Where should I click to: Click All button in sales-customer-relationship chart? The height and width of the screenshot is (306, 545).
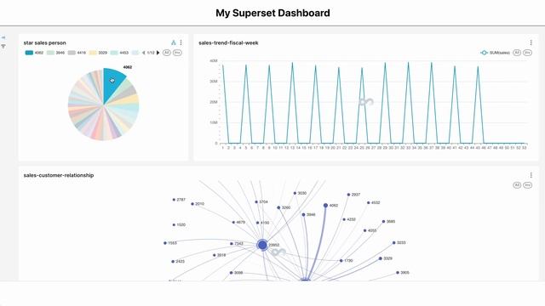pyautogui.click(x=517, y=185)
